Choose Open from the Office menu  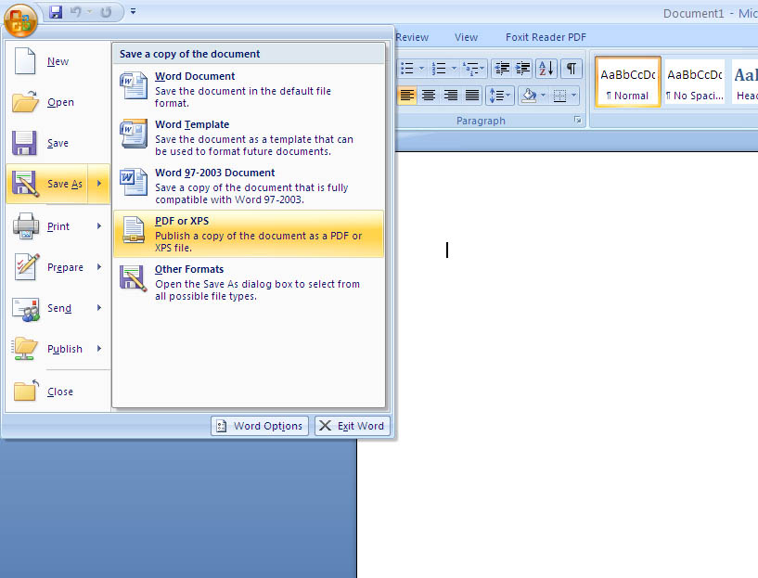(x=58, y=102)
